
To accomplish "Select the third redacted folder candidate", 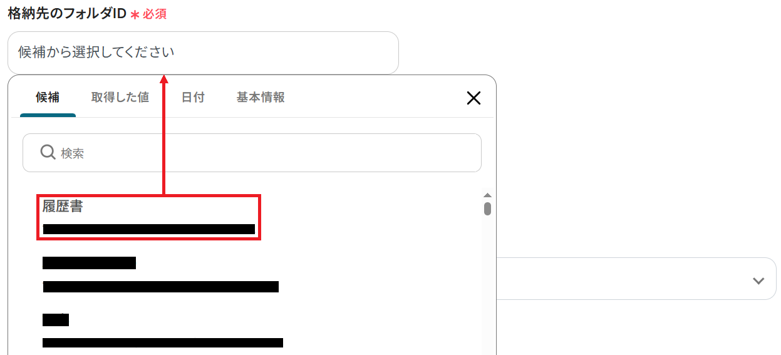I will coord(163,331).
